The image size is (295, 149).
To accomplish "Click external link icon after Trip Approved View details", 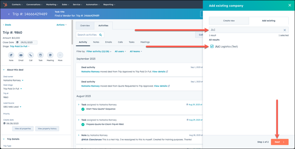I will (169, 86).
